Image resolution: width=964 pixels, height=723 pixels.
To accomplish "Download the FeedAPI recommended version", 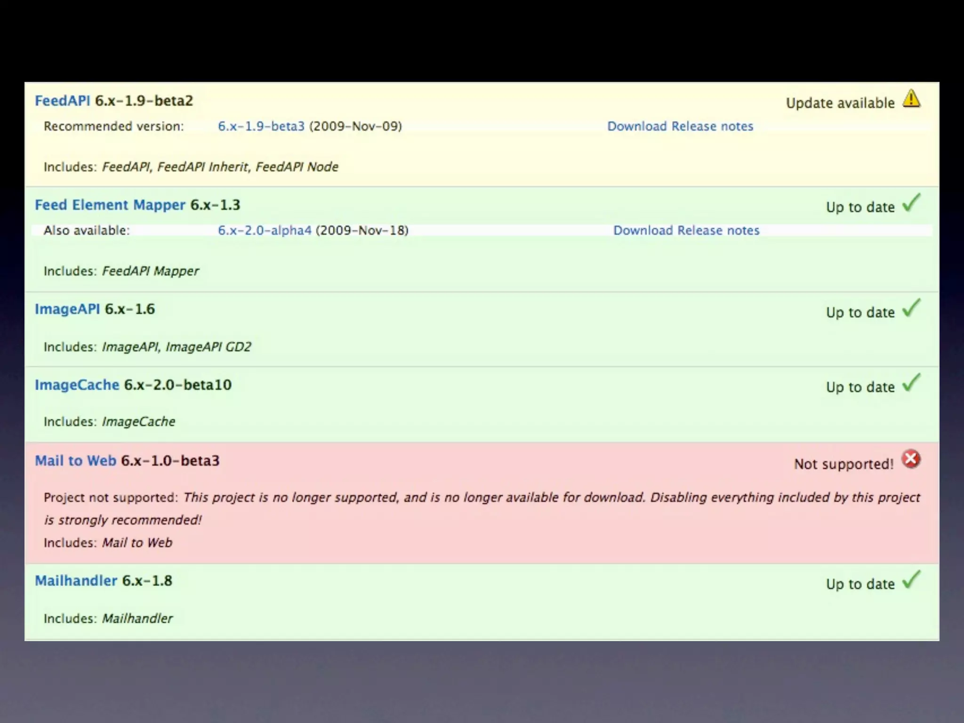I will tap(637, 127).
